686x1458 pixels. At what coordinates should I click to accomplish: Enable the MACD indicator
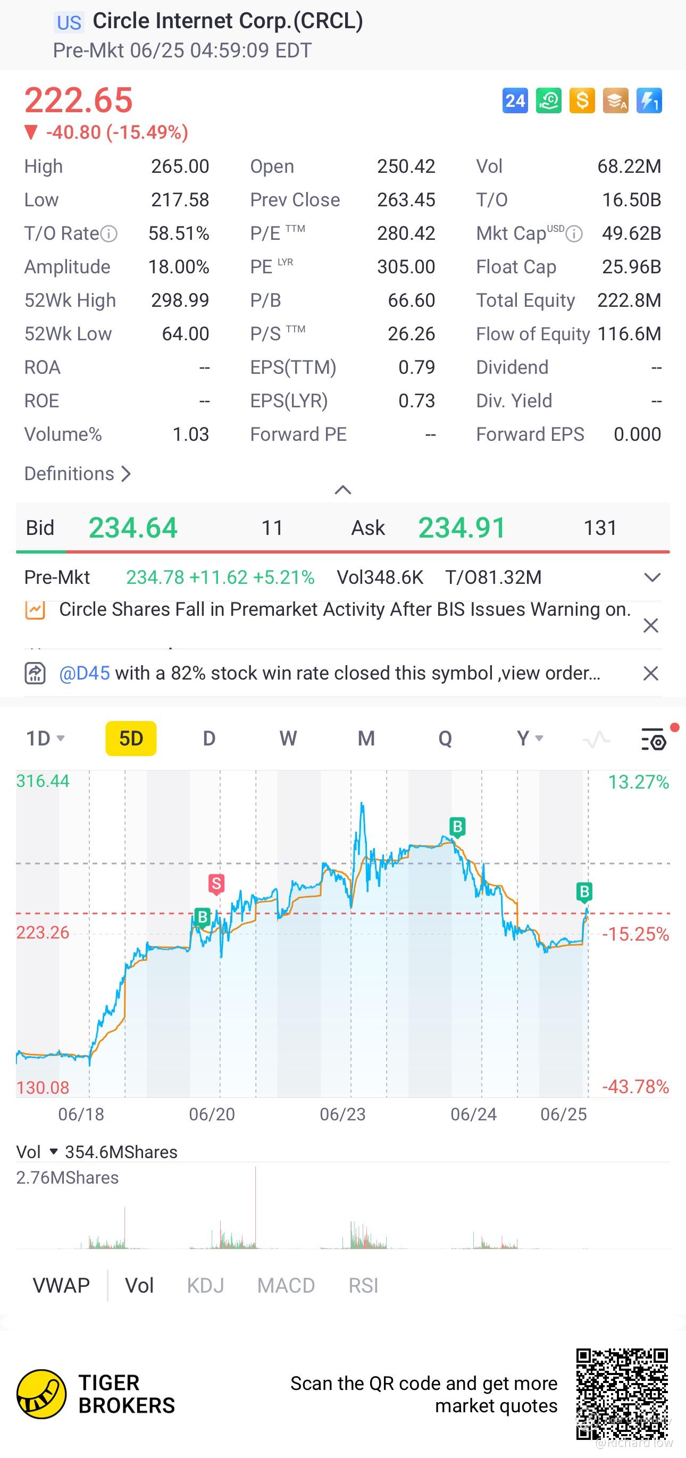pyautogui.click(x=286, y=1285)
